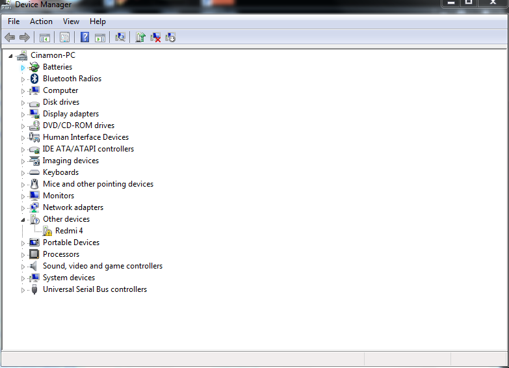Click the Display adapters icon
This screenshot has width=509, height=368.
pos(34,114)
